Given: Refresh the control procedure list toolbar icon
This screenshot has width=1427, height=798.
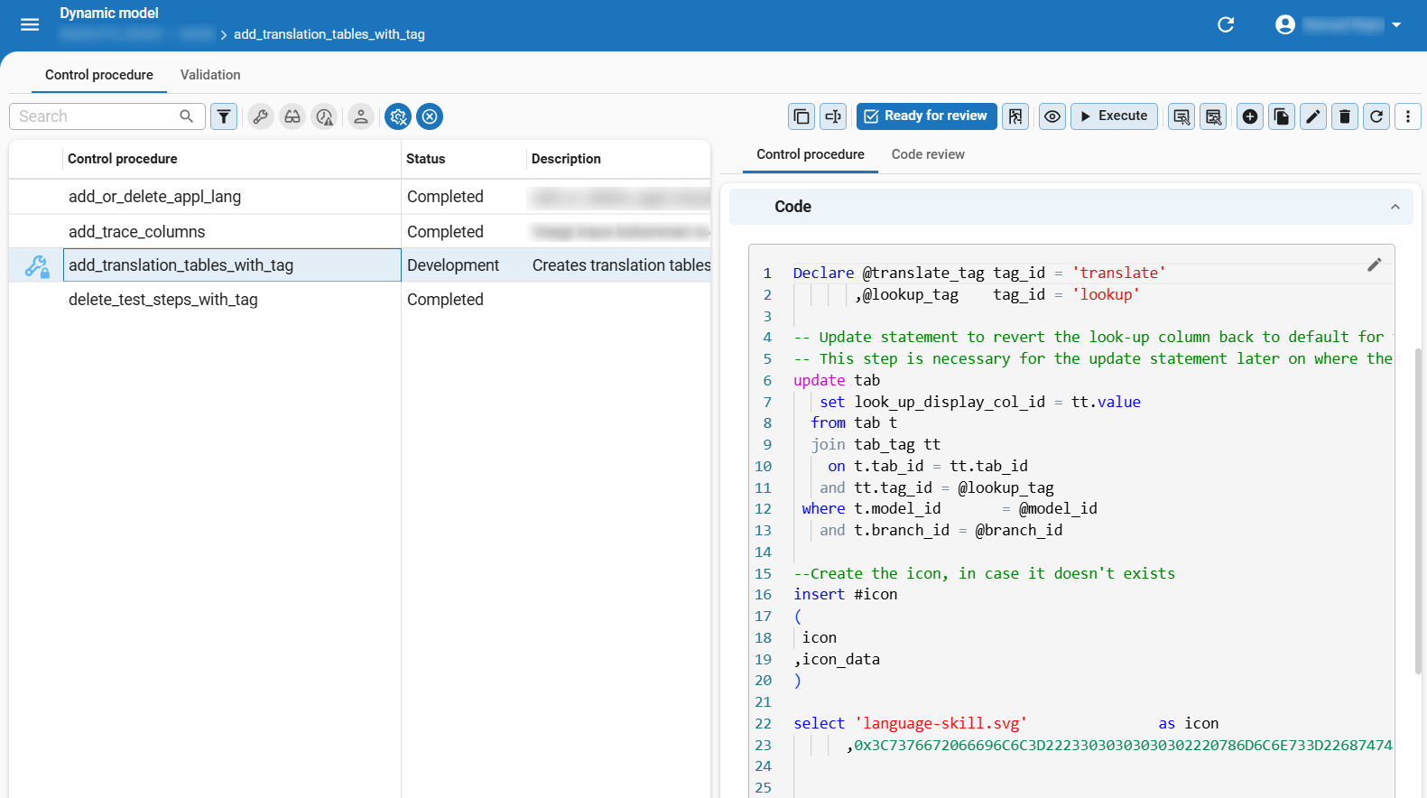Looking at the screenshot, I should click(1376, 116).
